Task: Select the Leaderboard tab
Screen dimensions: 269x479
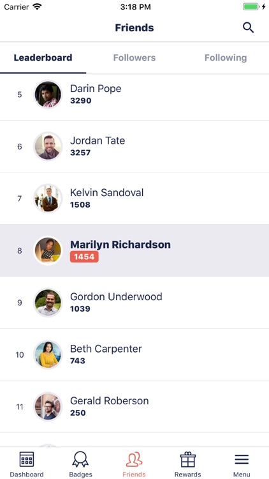Action: pos(43,57)
